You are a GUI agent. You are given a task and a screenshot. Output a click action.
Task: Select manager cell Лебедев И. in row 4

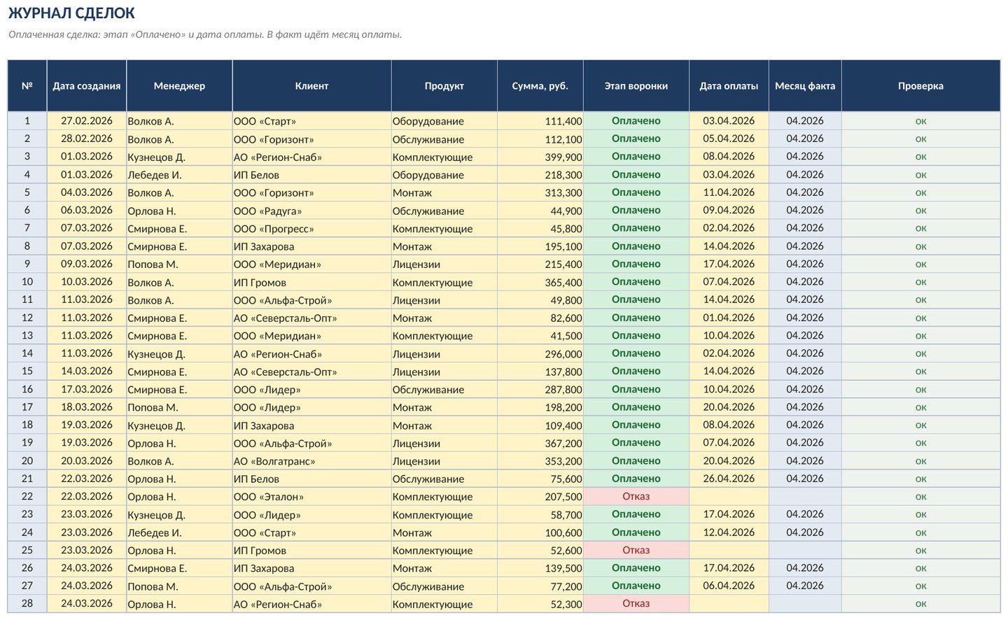179,175
